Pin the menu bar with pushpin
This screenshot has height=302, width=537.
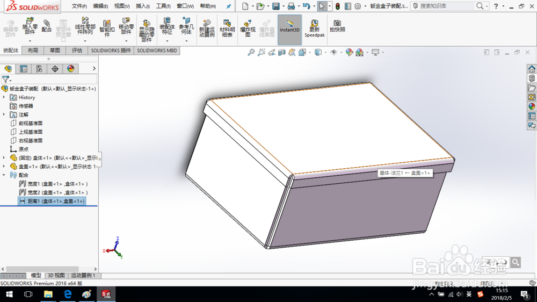pyautogui.click(x=228, y=6)
